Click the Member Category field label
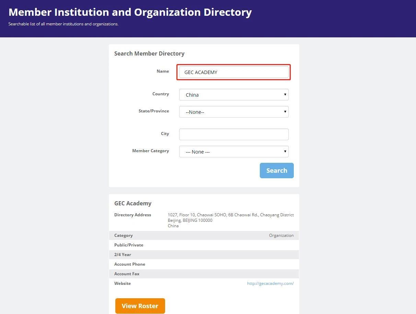Screen dimensions: 416x314 [x=151, y=151]
